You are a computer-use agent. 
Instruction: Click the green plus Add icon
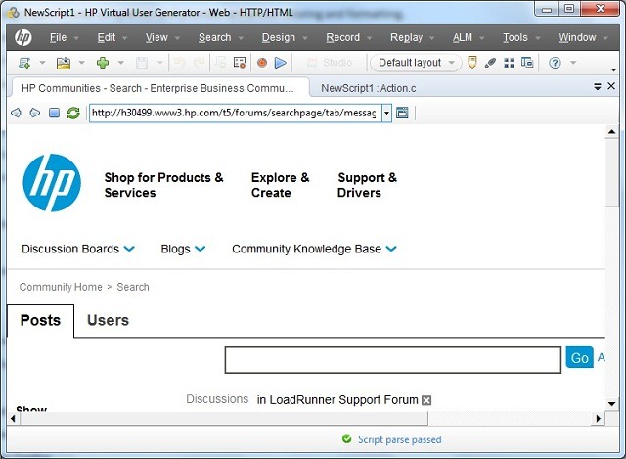click(x=103, y=63)
